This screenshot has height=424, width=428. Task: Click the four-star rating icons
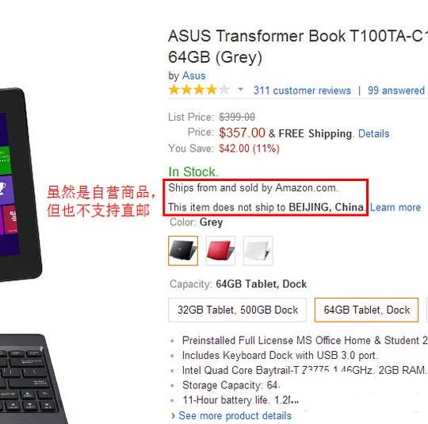199,90
